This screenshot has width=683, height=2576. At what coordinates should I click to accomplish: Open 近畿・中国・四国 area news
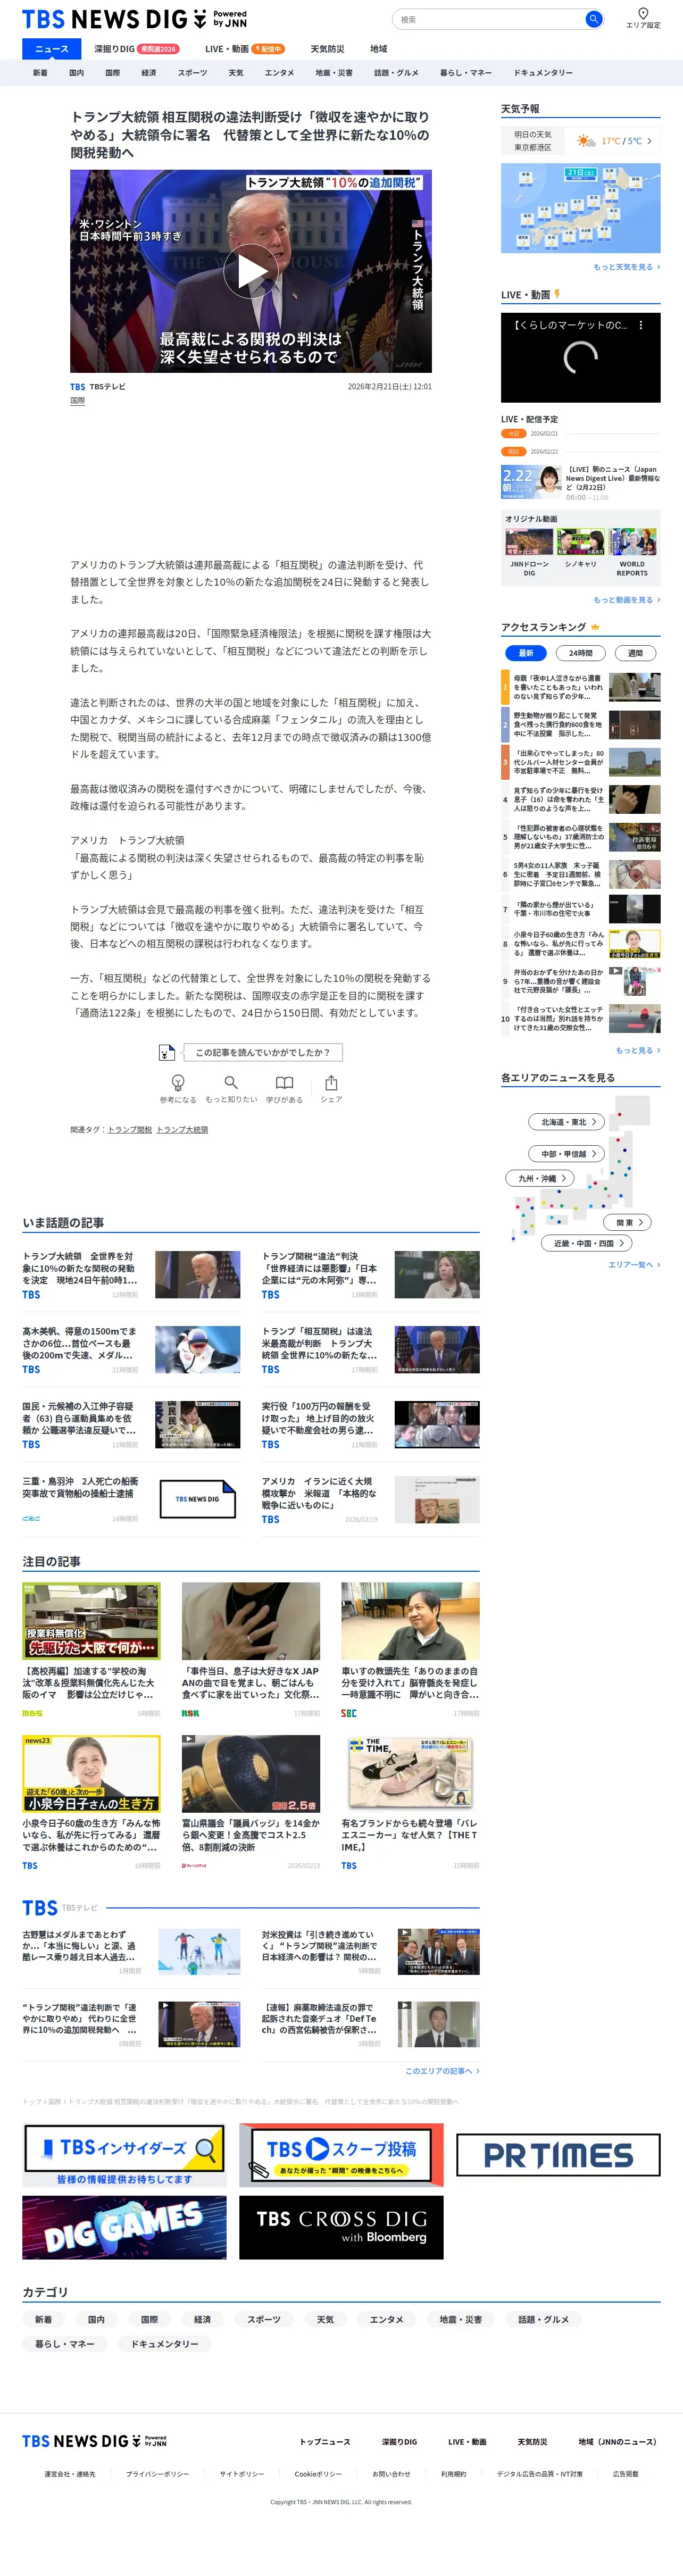(588, 1243)
